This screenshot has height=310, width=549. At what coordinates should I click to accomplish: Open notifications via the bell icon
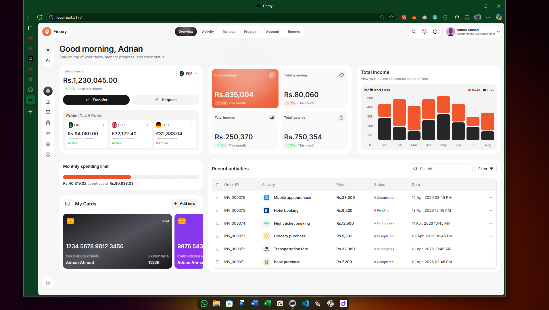[425, 32]
